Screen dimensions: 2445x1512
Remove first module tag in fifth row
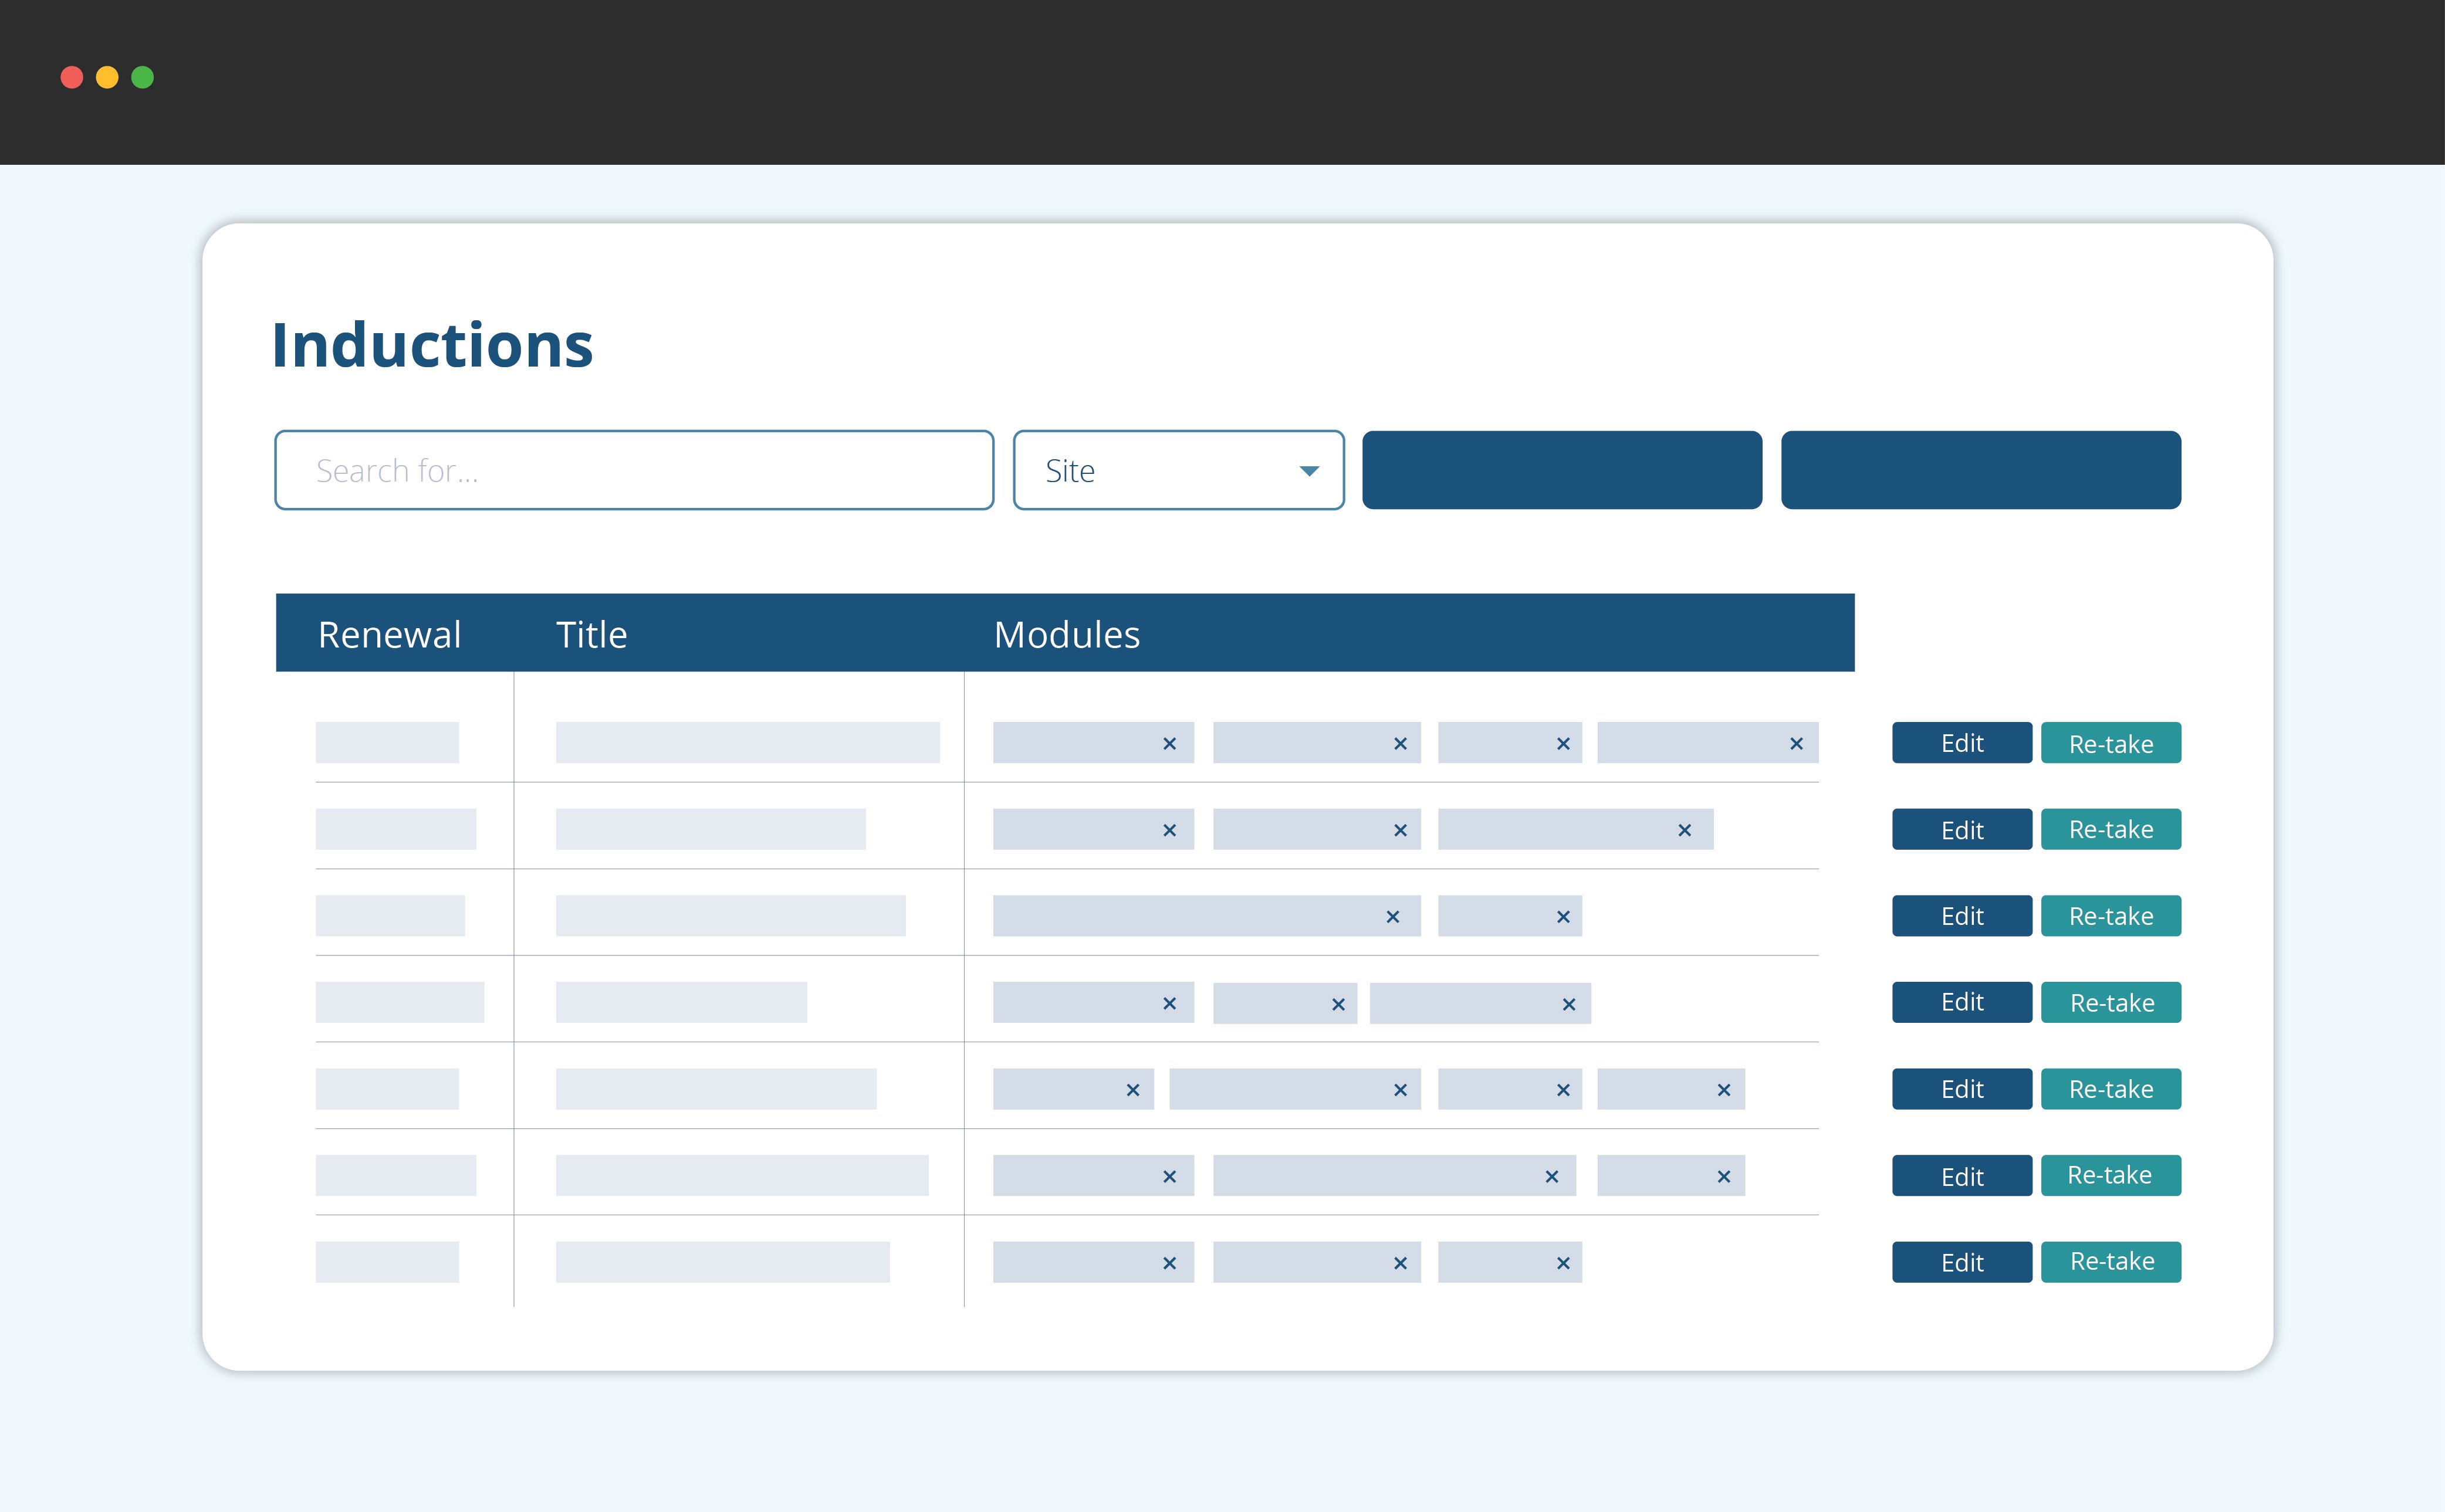pyautogui.click(x=1132, y=1090)
